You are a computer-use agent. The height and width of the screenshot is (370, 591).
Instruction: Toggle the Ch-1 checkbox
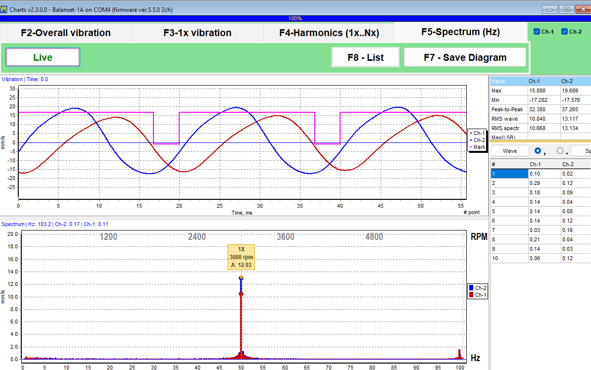(537, 32)
